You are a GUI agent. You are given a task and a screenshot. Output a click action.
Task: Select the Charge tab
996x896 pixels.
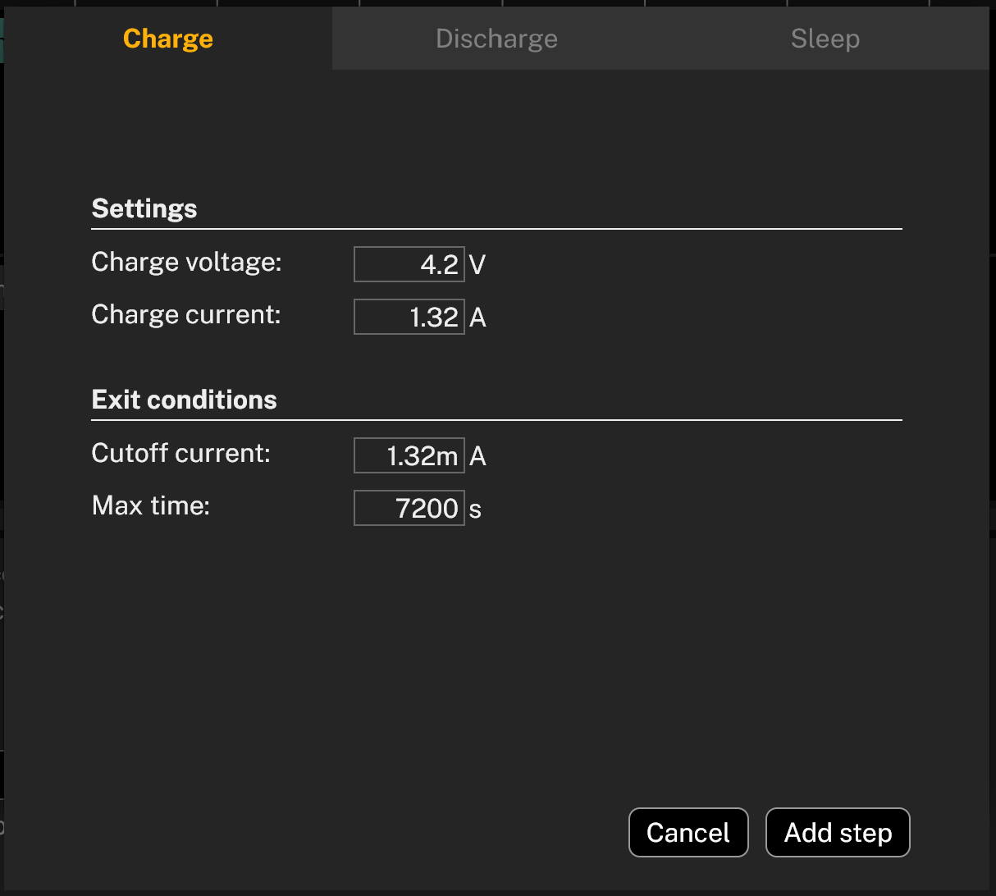[167, 38]
